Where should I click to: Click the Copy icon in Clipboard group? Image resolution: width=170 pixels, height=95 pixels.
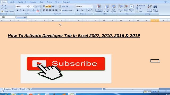pyautogui.click(x=2, y=8)
